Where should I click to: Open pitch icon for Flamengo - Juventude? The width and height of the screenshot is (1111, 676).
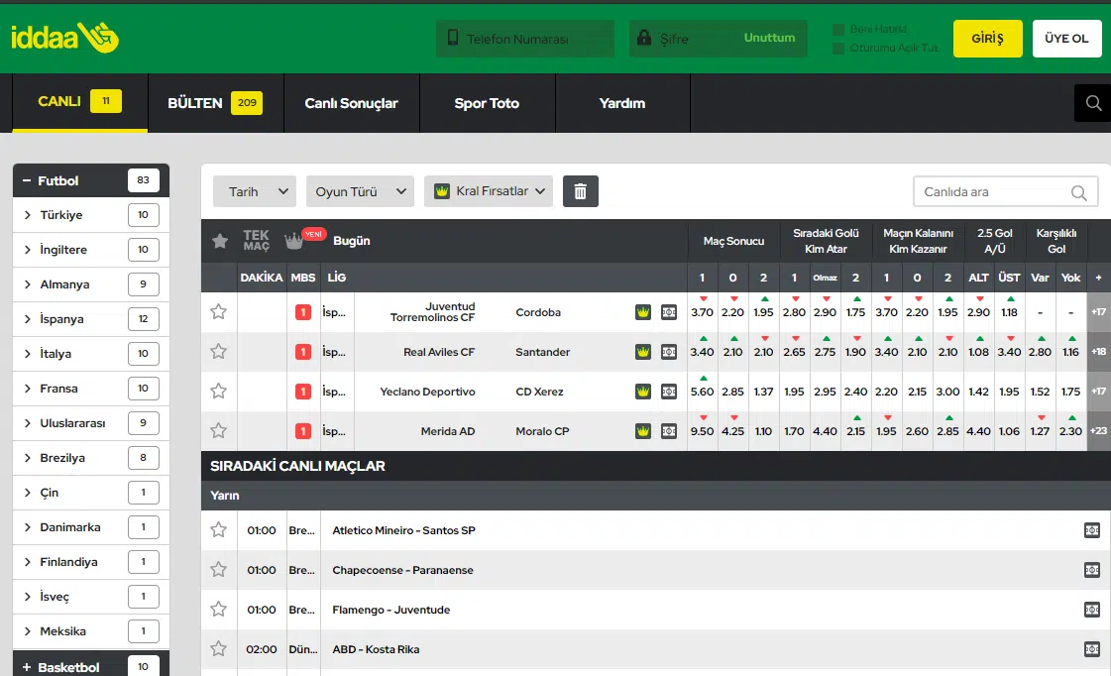(x=1092, y=610)
